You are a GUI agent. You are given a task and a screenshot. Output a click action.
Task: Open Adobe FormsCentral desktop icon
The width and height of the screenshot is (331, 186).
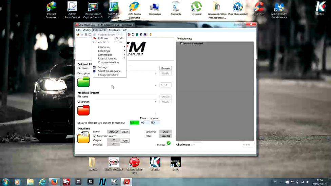click(72, 10)
